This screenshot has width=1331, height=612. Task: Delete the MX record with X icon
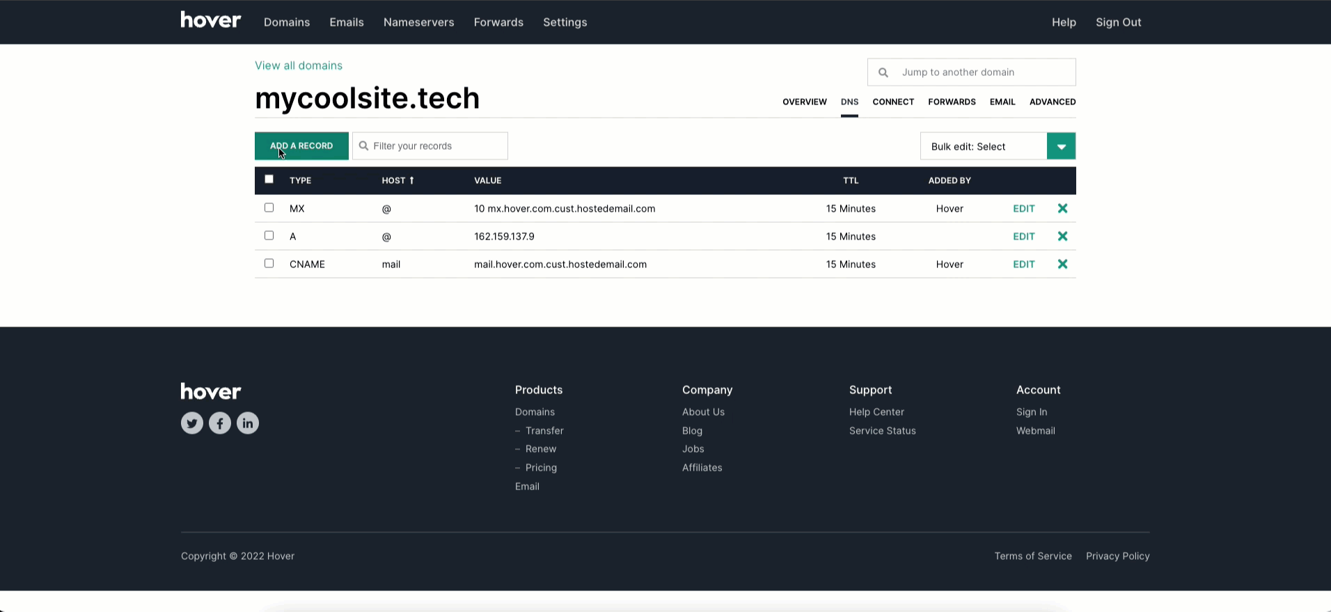click(1062, 208)
